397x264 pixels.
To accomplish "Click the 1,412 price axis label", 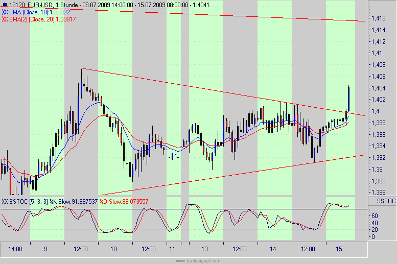I will pos(379,42).
